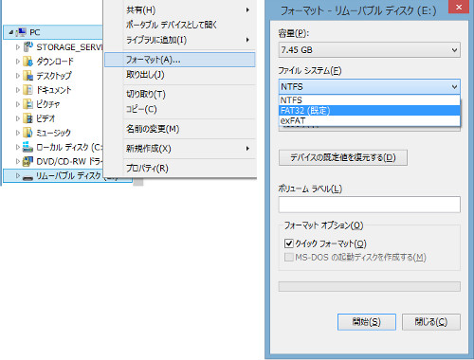Expand the リムーバブル ディスク node
474x360 pixels.
(x=18, y=175)
